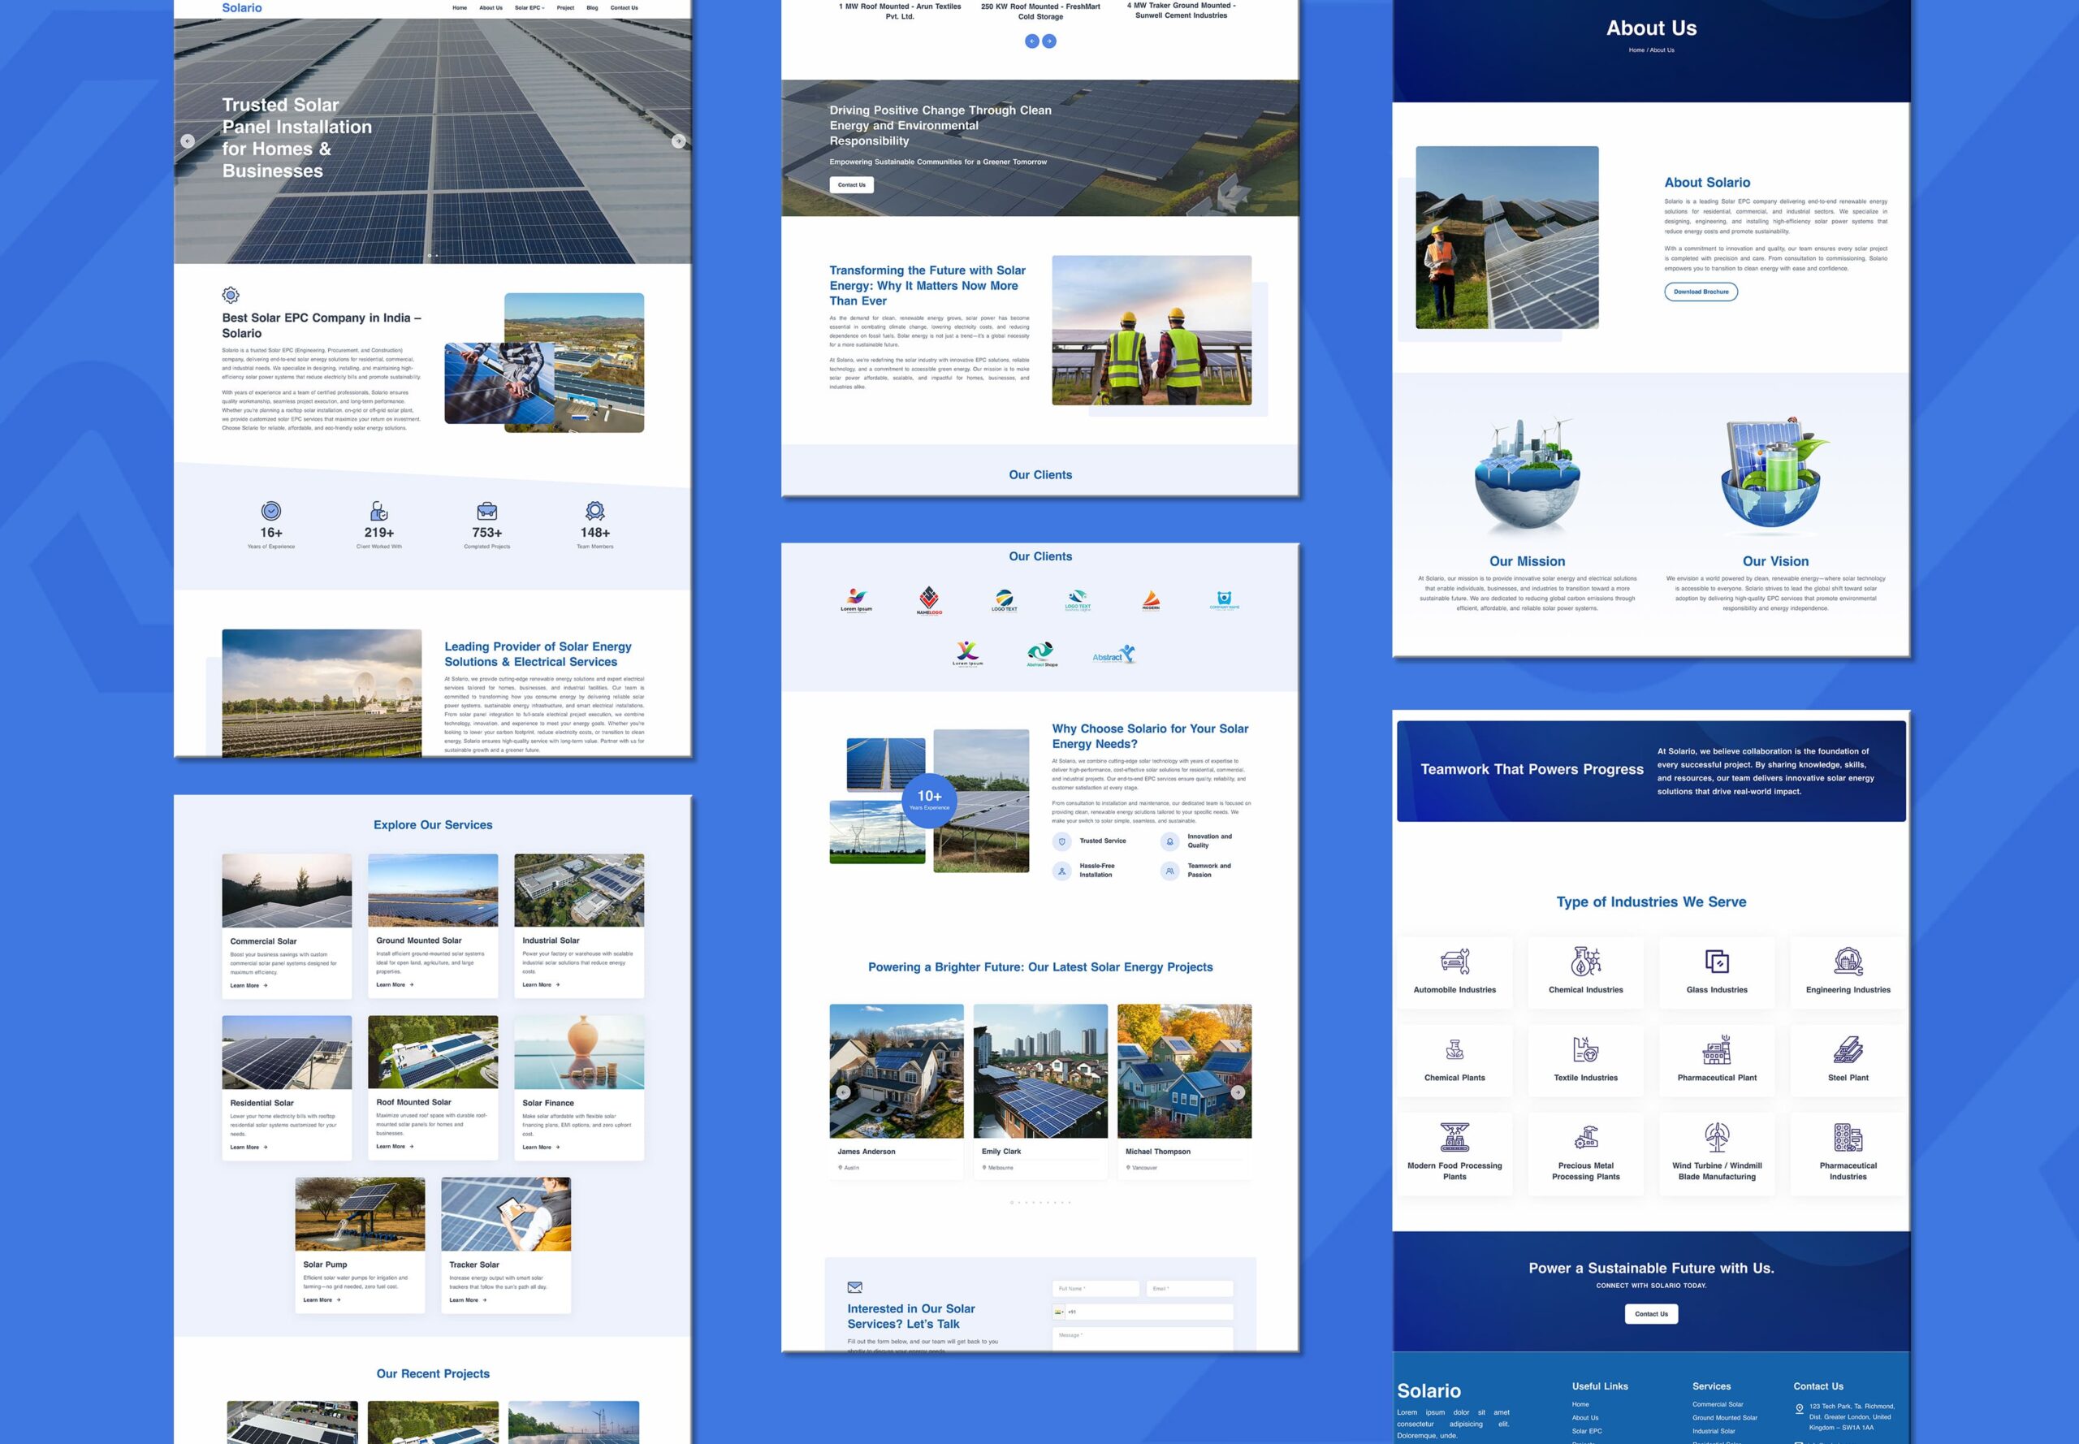
Task: Click the hero slider previous arrow
Action: tap(188, 141)
